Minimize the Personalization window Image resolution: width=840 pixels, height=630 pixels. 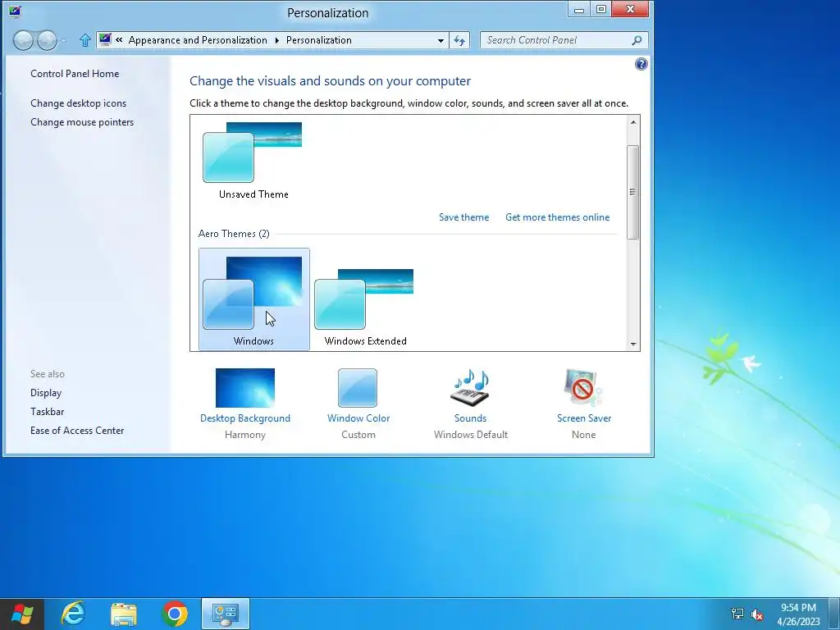coord(579,10)
